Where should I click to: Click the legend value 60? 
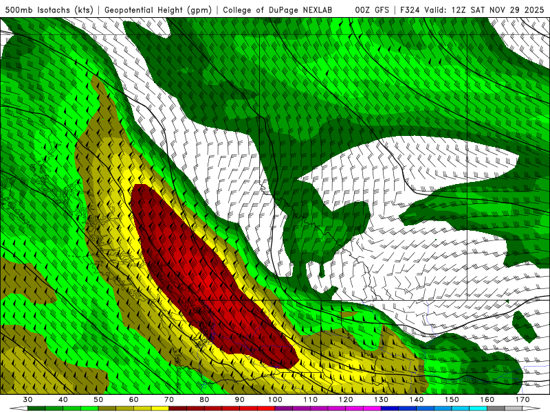(133, 400)
